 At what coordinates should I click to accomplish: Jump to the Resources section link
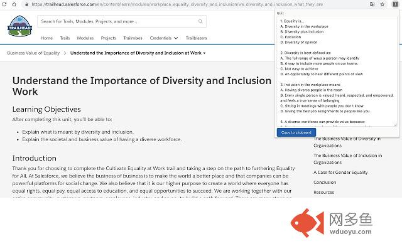pos(324,193)
